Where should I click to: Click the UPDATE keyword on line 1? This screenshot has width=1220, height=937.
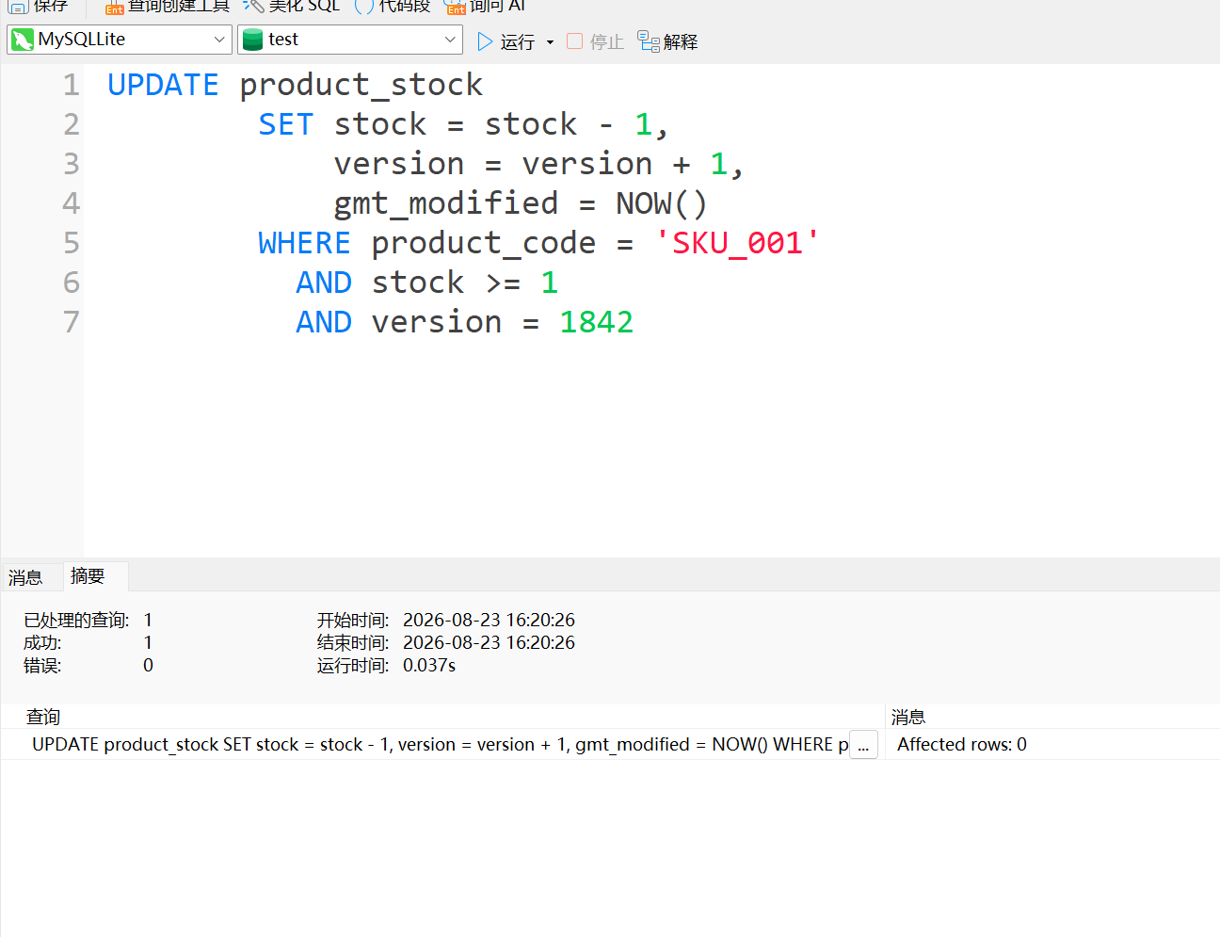pos(163,85)
